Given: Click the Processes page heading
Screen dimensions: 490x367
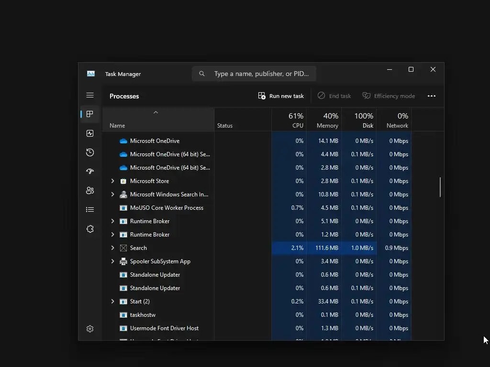Looking at the screenshot, I should tap(124, 96).
